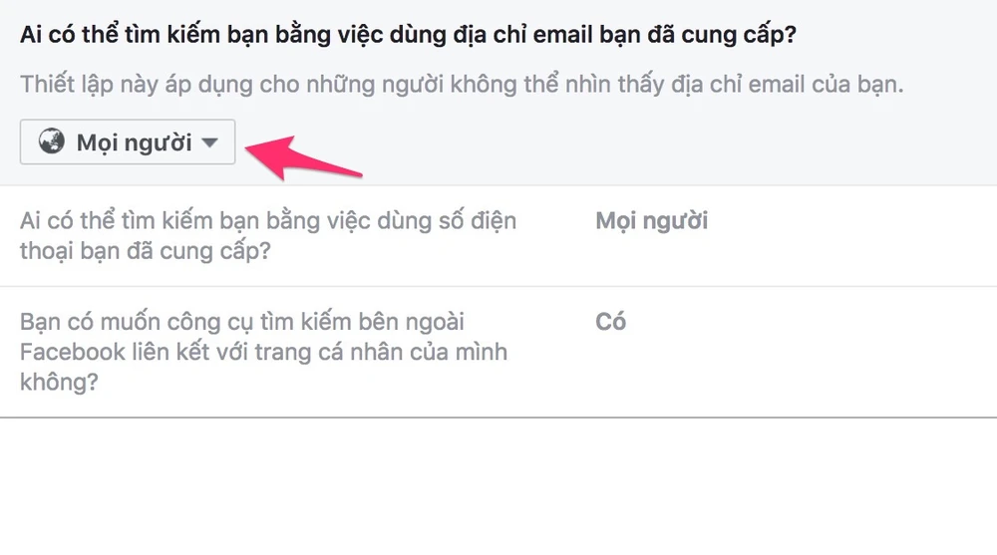Click the globe icon in the audience button
This screenshot has width=997, height=555.
coord(52,142)
